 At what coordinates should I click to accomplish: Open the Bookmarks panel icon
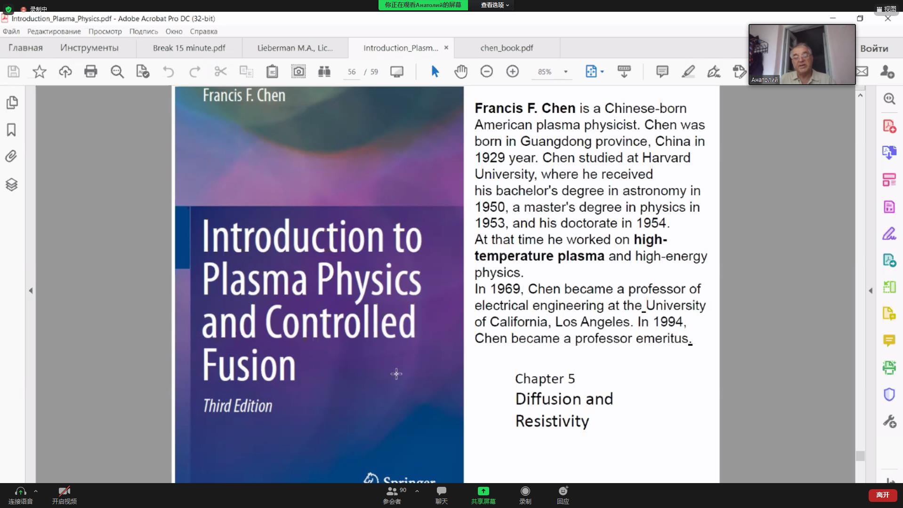click(x=11, y=130)
